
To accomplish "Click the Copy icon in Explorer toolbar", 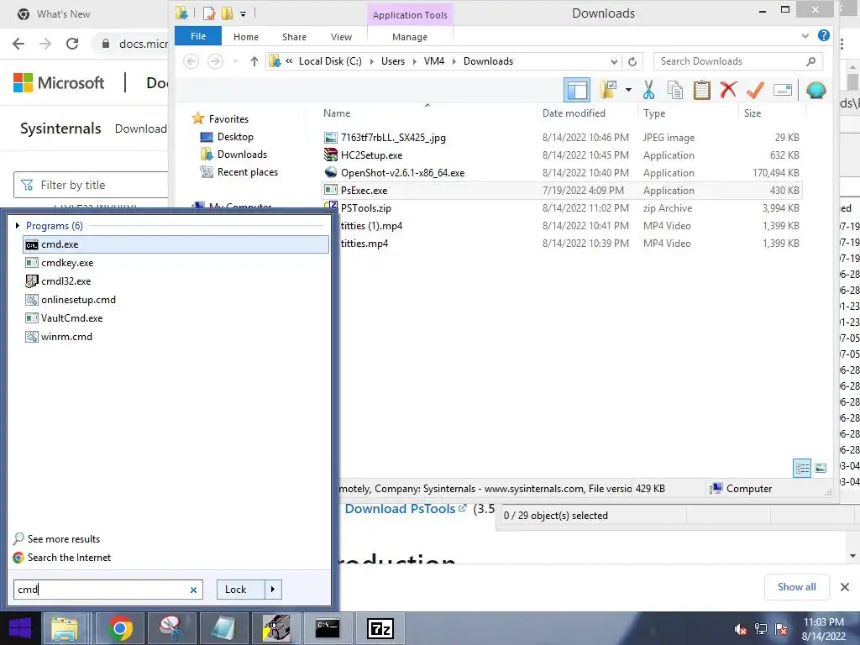I will pos(675,90).
